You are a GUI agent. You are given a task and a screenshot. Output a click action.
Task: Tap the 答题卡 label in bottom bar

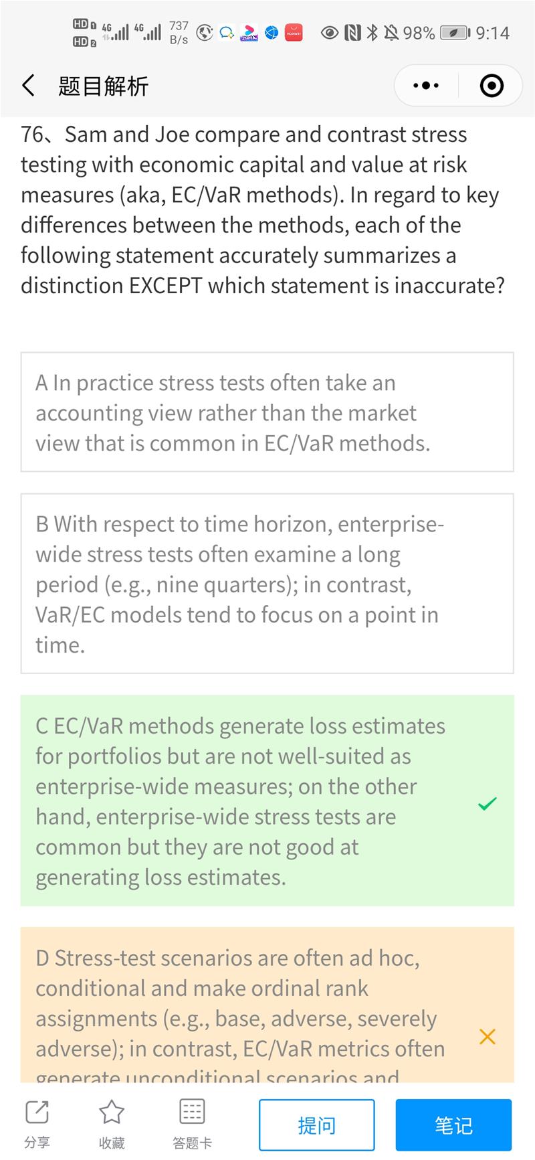(192, 1143)
